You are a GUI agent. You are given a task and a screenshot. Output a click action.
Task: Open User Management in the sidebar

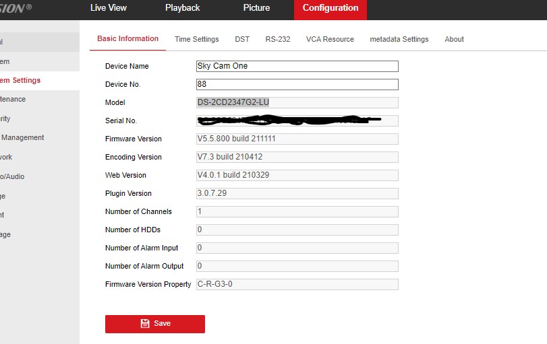click(x=22, y=138)
